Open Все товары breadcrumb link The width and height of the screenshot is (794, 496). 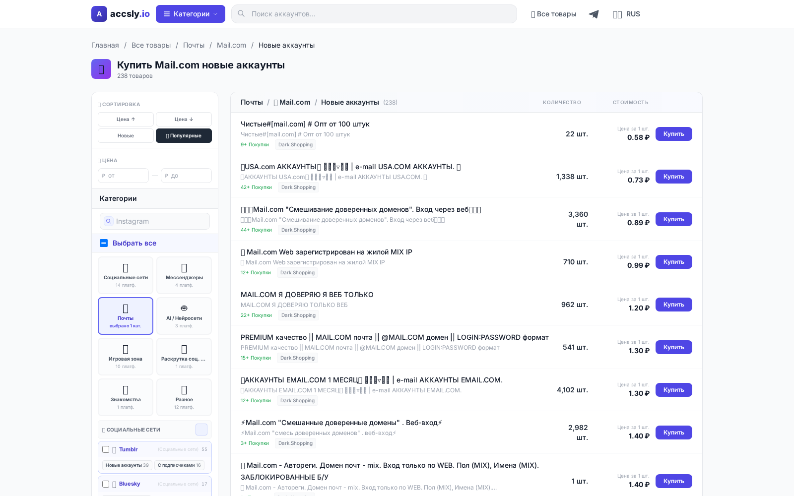(151, 45)
